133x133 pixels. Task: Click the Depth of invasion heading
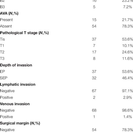coord(16,65)
